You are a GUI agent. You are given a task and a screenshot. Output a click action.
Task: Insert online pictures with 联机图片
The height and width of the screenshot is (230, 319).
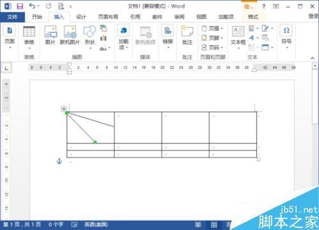[70, 35]
